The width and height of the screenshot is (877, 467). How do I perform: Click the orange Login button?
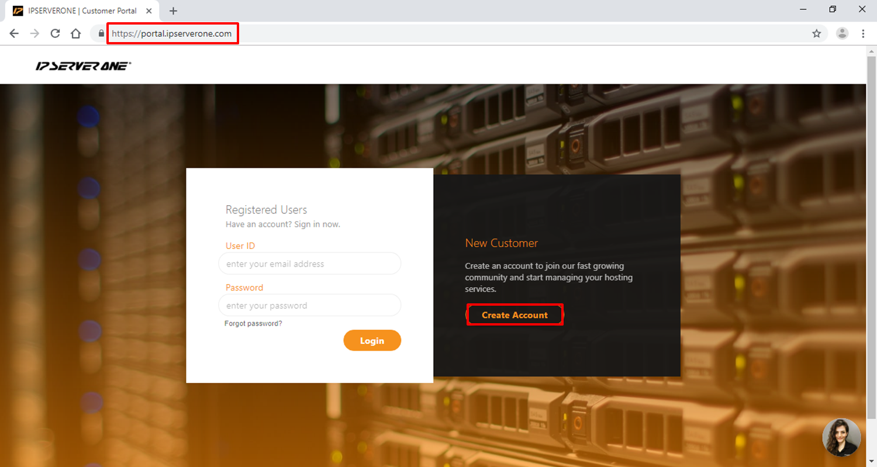tap(372, 341)
